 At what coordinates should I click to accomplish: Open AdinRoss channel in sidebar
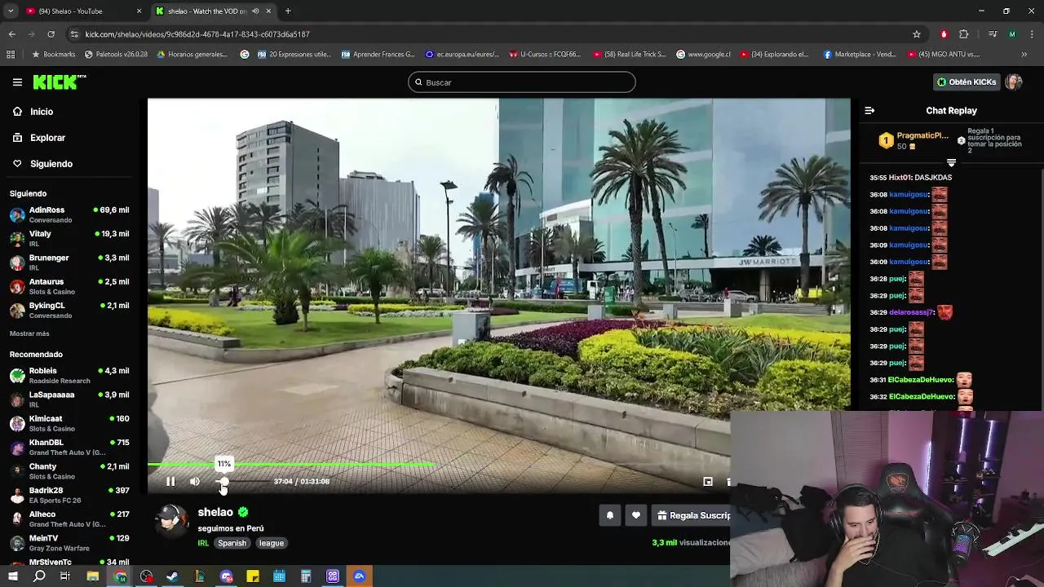coord(69,214)
